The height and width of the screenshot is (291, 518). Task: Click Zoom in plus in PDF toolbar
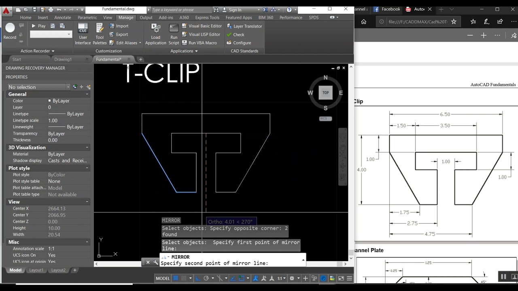coord(484,35)
